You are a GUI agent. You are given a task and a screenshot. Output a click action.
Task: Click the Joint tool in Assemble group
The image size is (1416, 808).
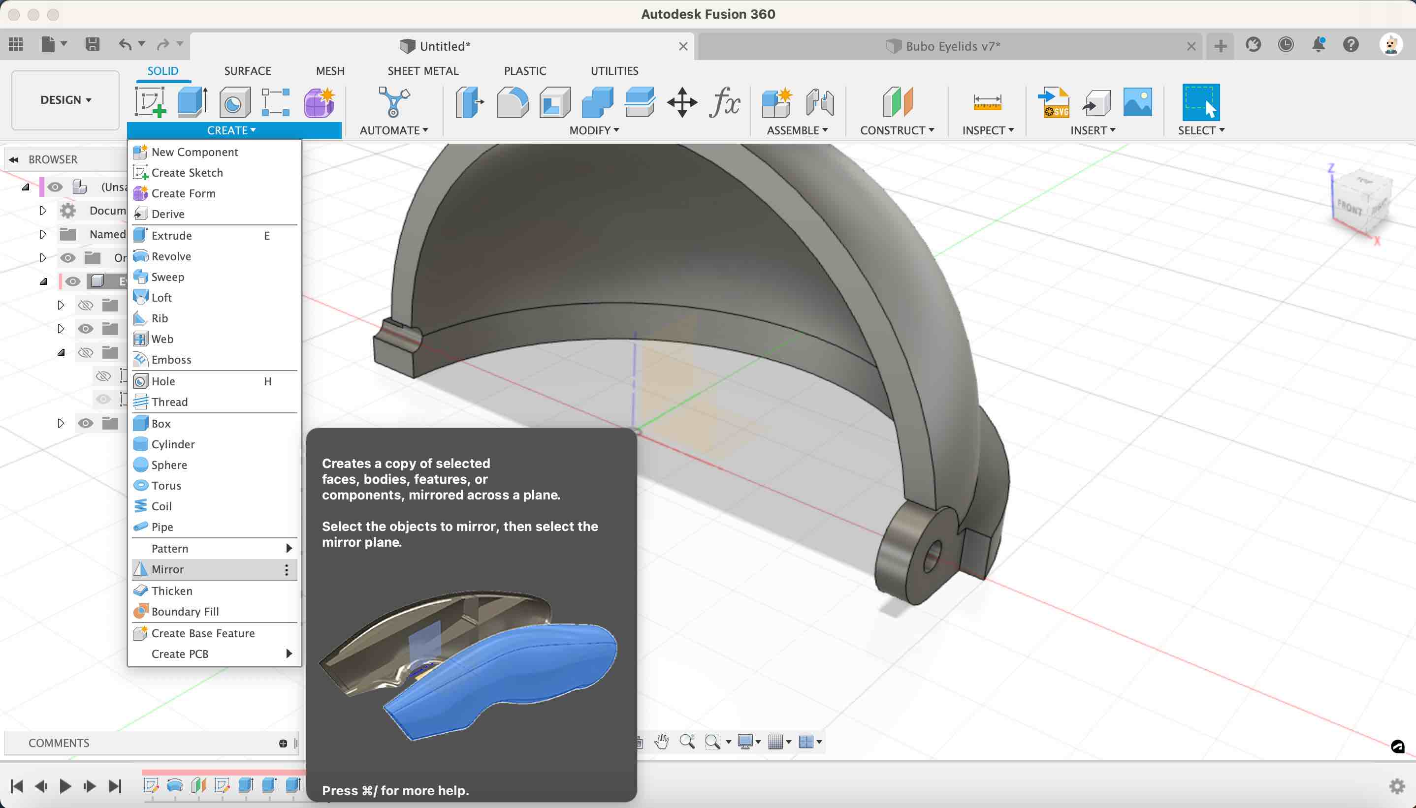820,102
